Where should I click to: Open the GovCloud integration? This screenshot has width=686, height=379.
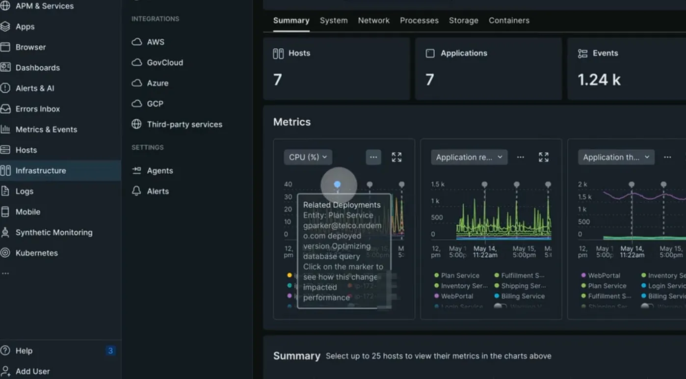(165, 63)
